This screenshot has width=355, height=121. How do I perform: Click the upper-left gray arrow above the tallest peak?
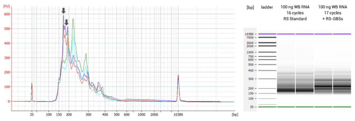(63, 11)
